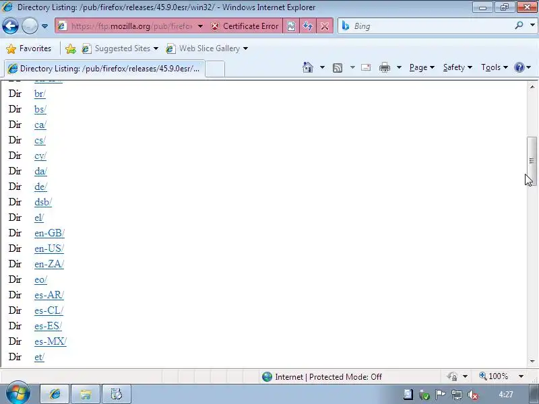Open the es-CL/ directory link
Viewport: 539px width, 404px height.
point(49,310)
